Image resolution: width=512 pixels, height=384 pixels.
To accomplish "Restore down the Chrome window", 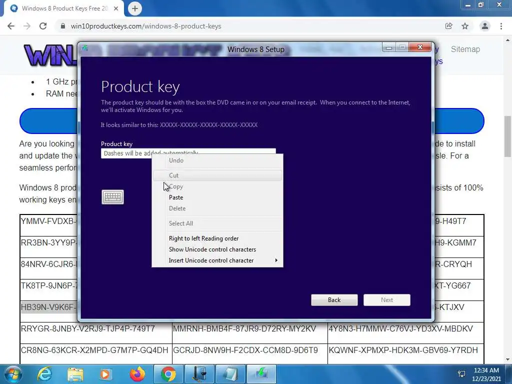I will [481, 4].
